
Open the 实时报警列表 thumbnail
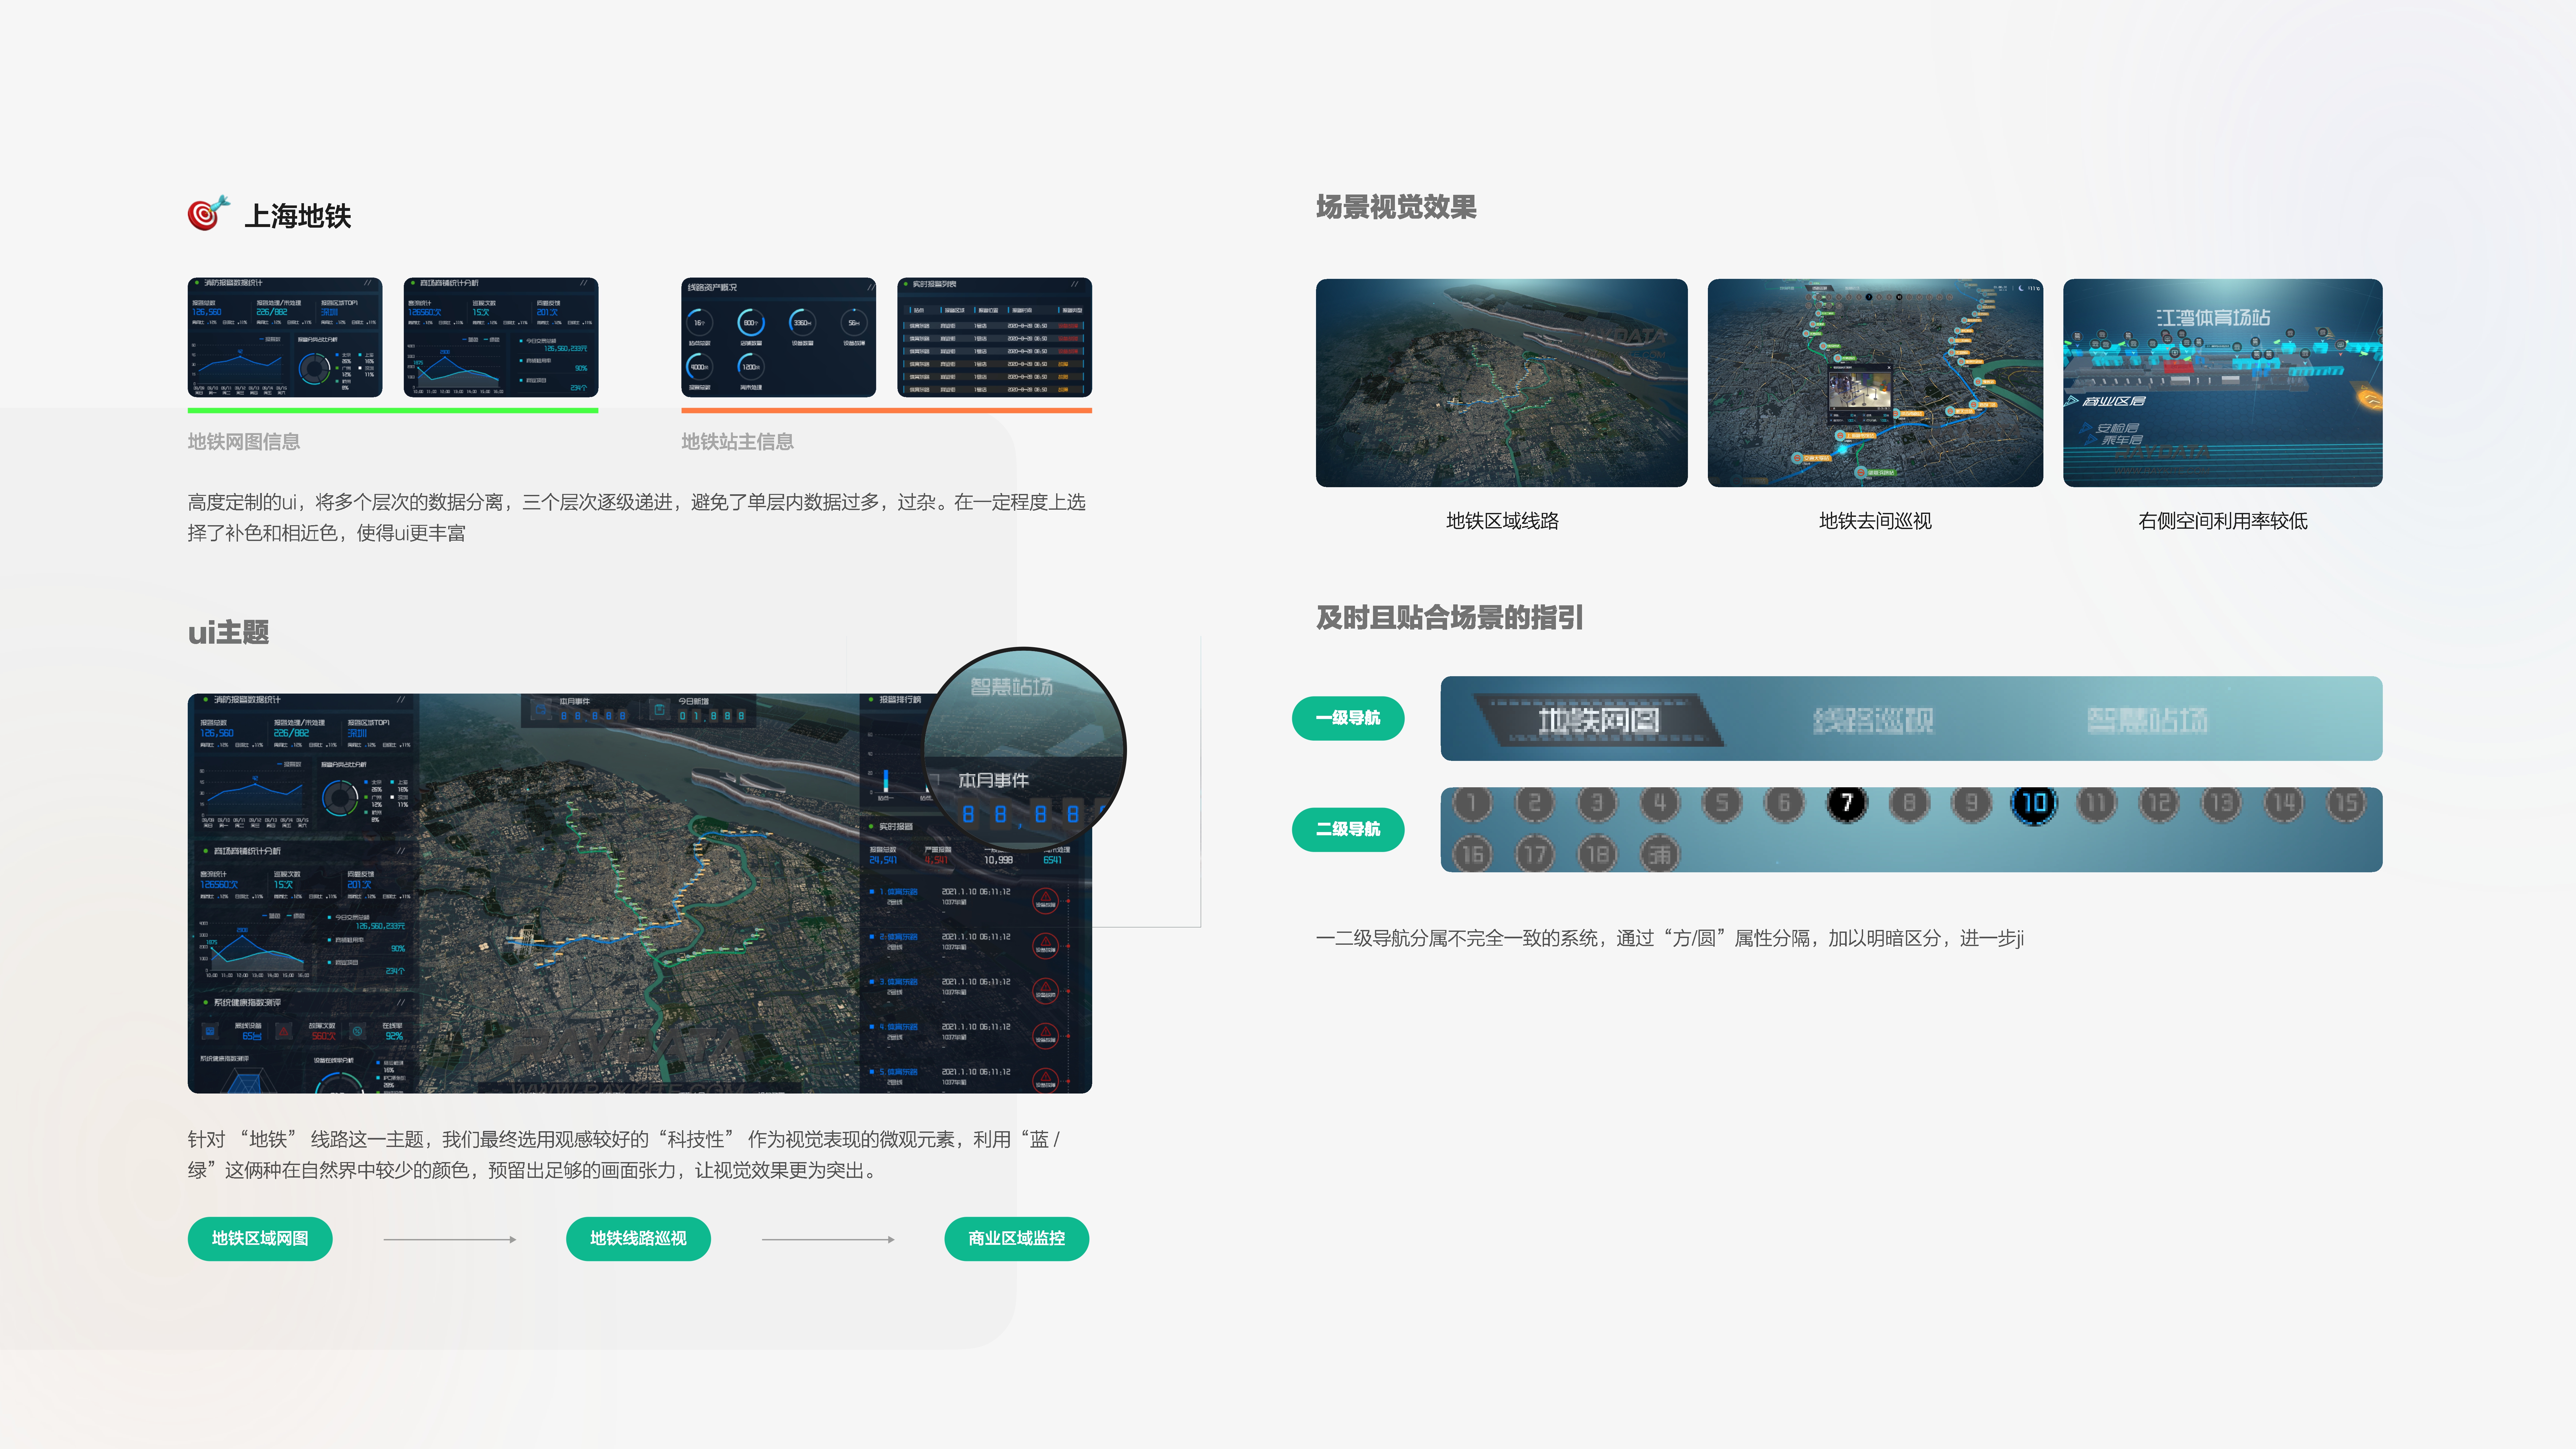coord(995,337)
